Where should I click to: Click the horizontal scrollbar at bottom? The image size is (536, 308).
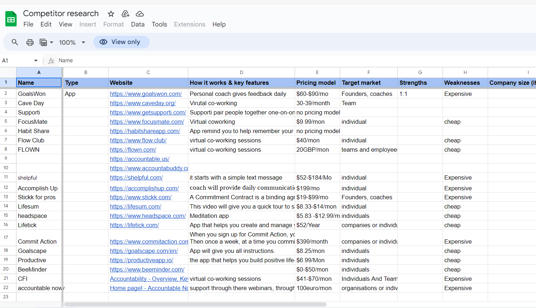195,304
